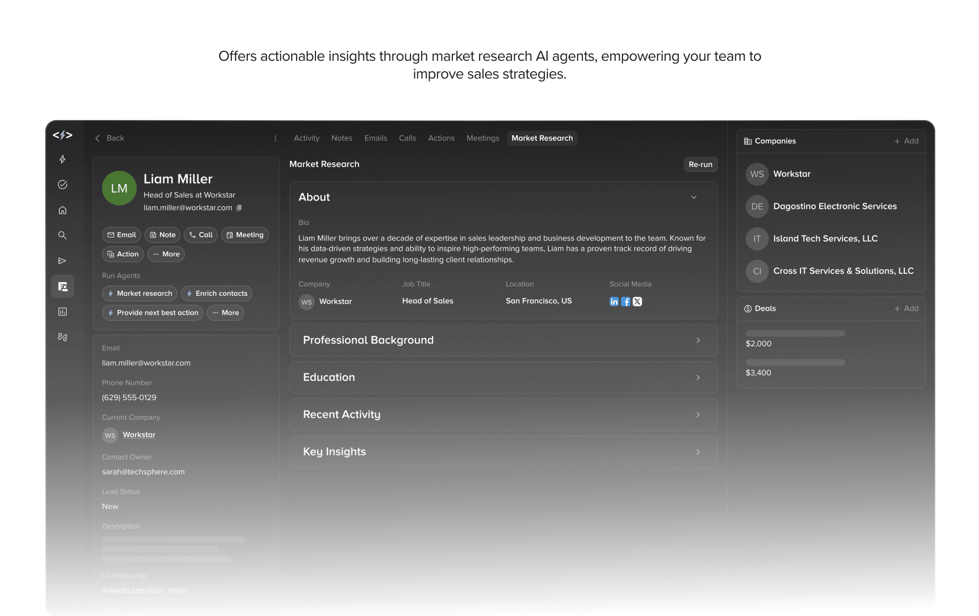The width and height of the screenshot is (979, 616).
Task: Go to Home via sidebar icon
Action: pos(62,210)
